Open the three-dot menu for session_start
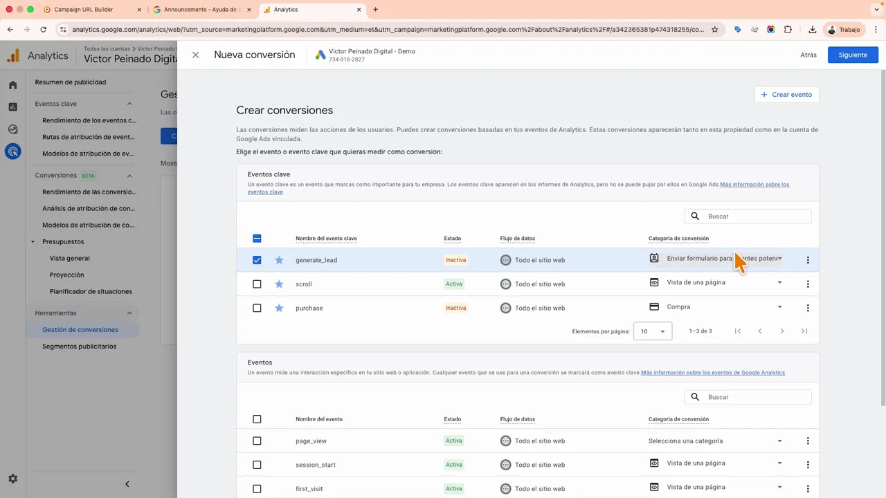The height and width of the screenshot is (498, 886). click(808, 465)
